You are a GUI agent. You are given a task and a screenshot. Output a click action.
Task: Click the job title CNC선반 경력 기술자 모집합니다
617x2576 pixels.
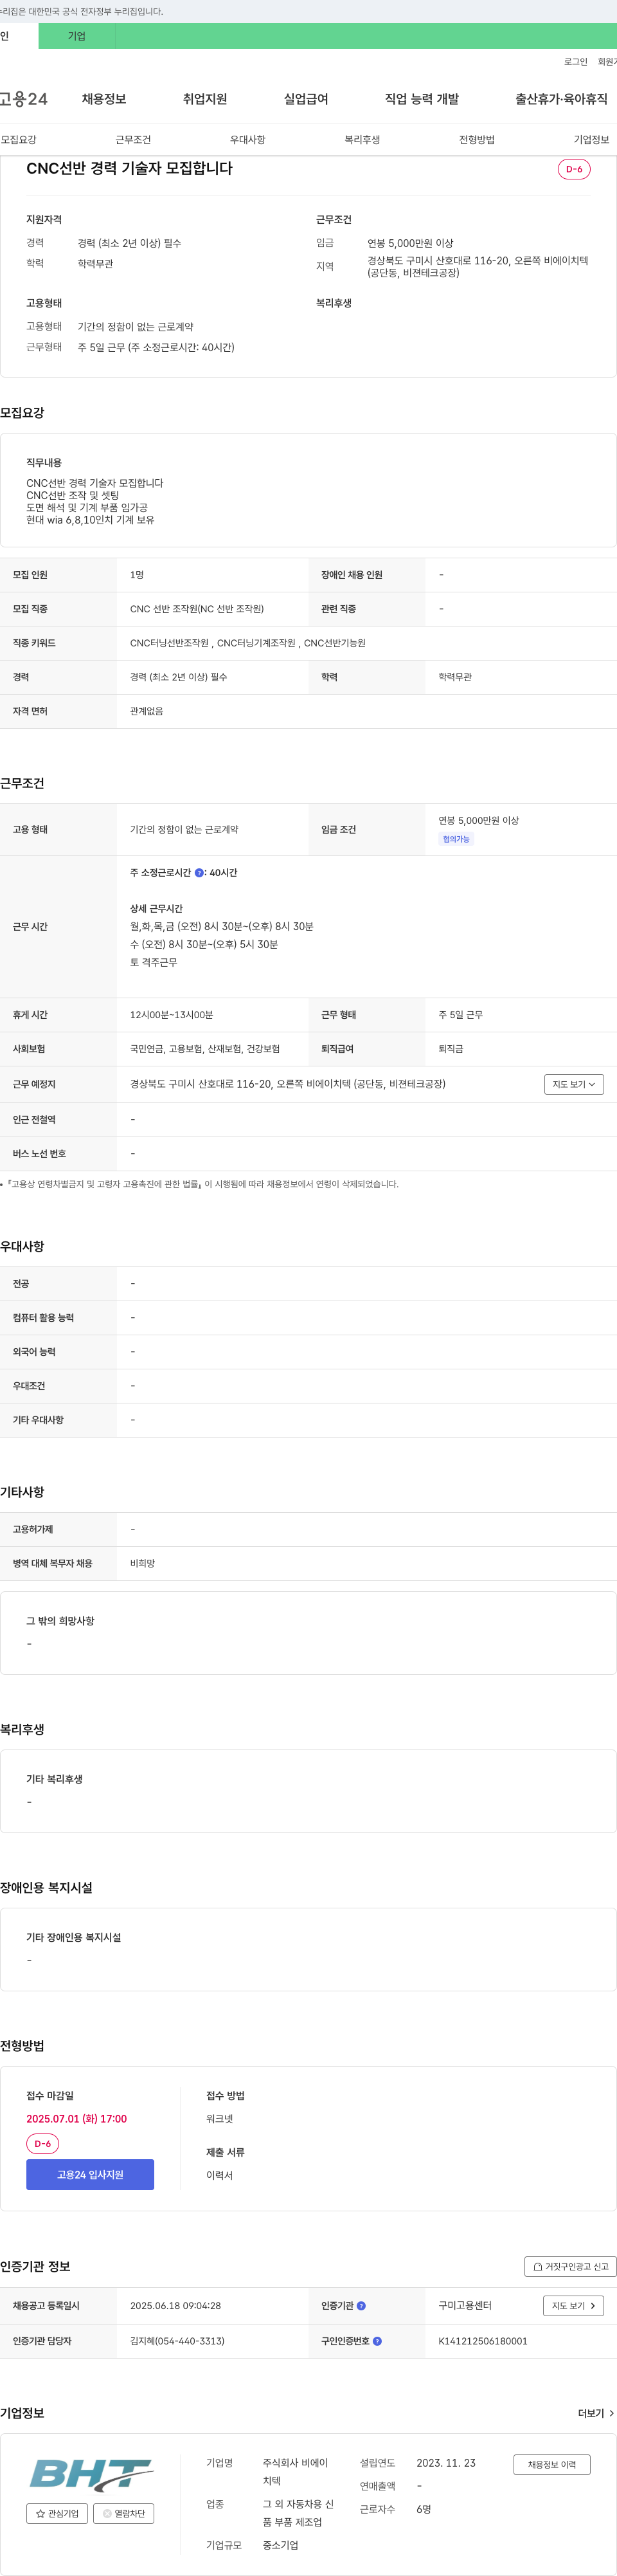pos(129,168)
